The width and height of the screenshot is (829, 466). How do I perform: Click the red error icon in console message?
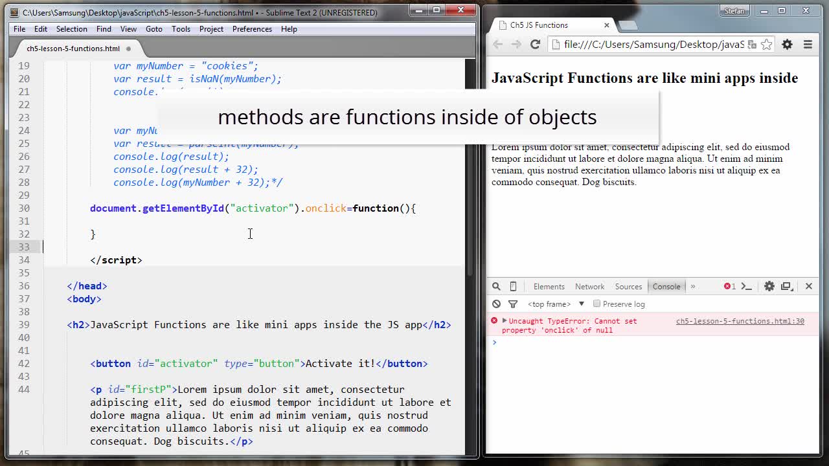pos(494,321)
